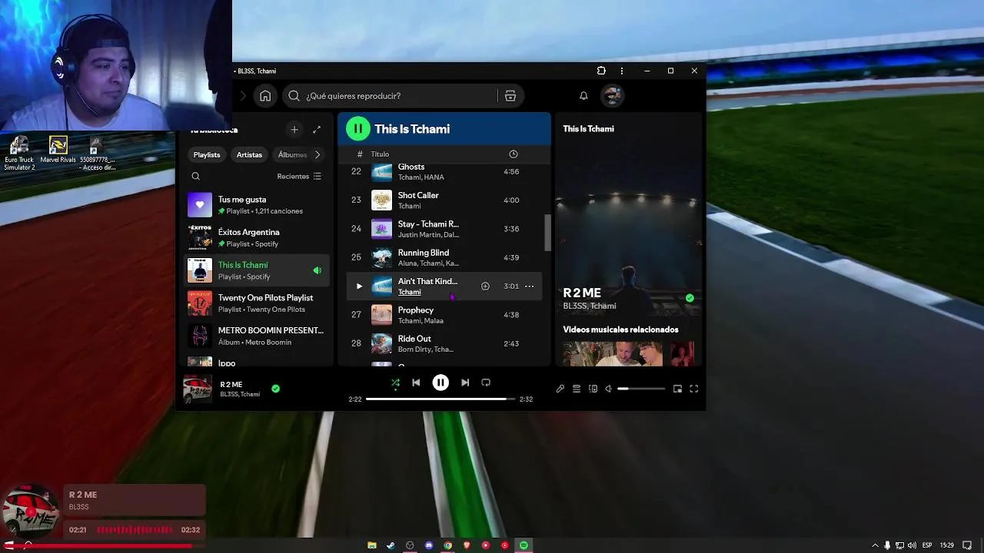The height and width of the screenshot is (553, 984).
Task: Create a new playlist with plus icon
Action: 294,130
